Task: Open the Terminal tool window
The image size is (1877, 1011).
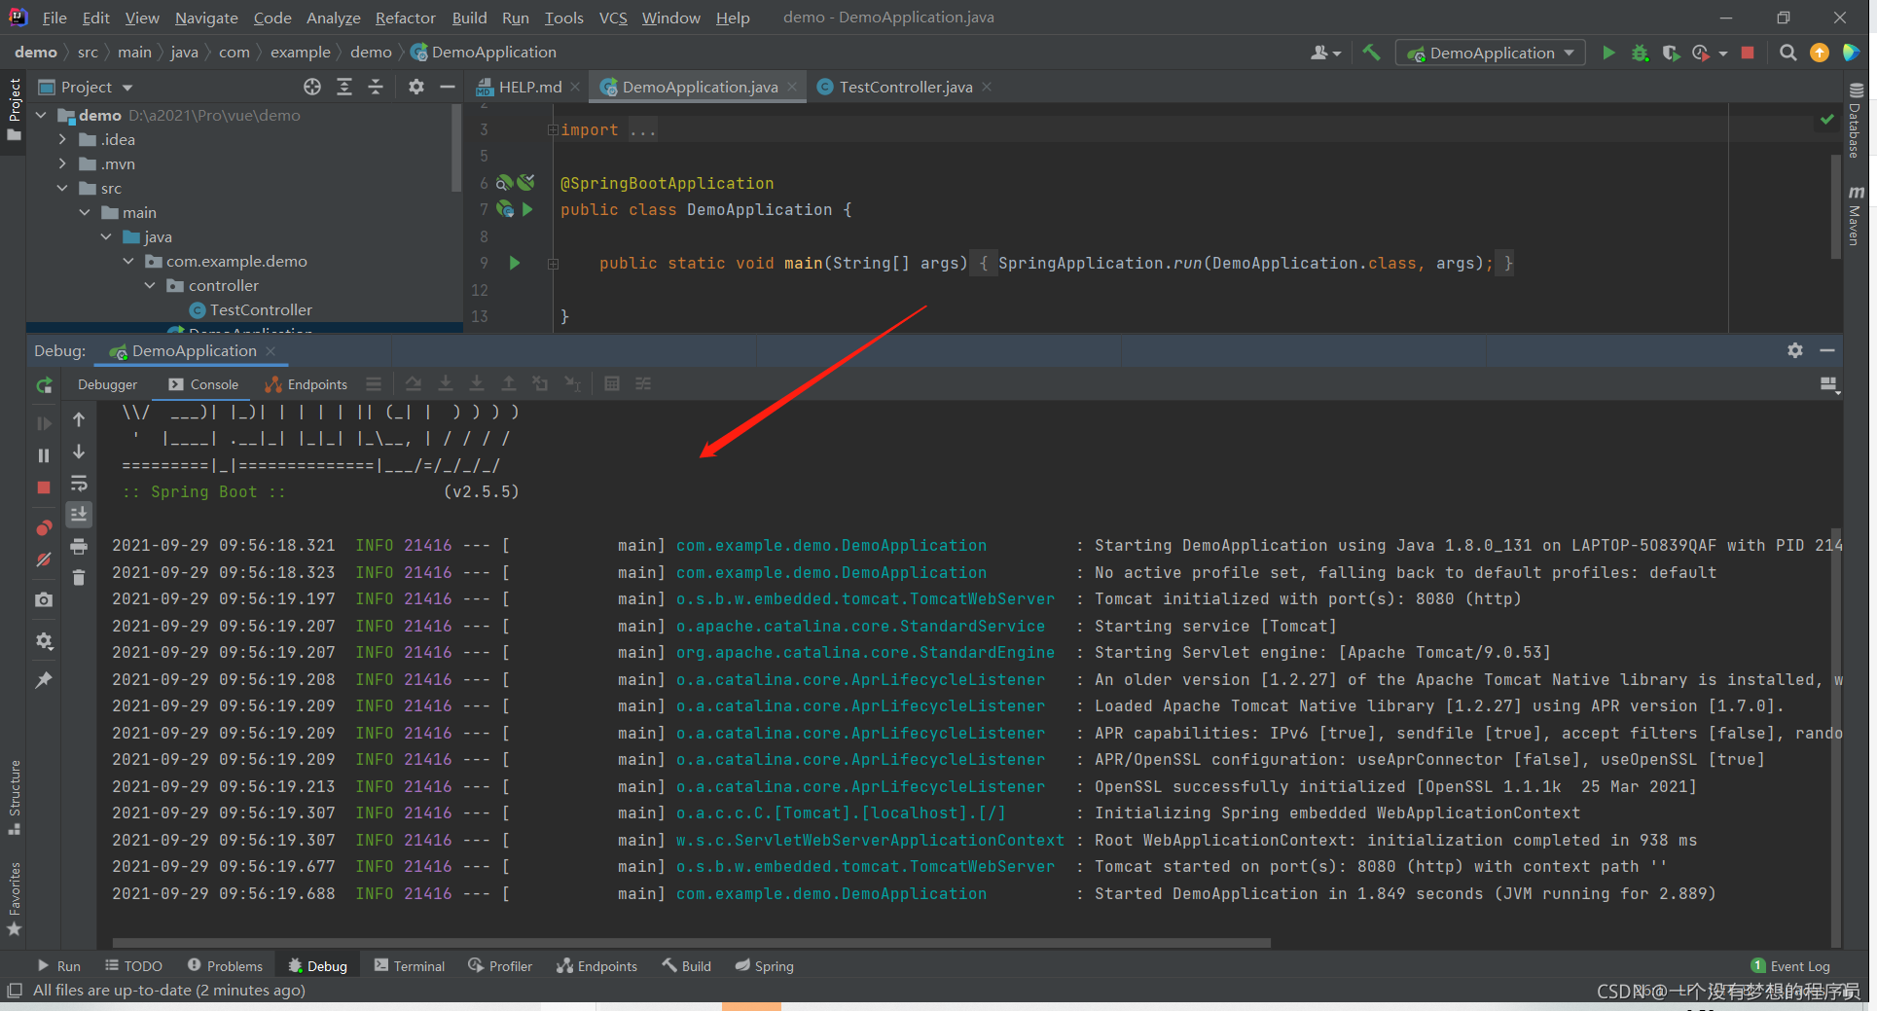Action: point(410,965)
